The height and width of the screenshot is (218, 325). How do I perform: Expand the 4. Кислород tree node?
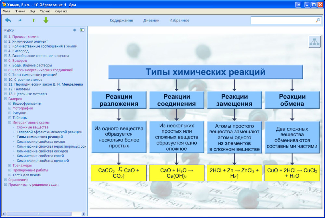click(x=6, y=51)
